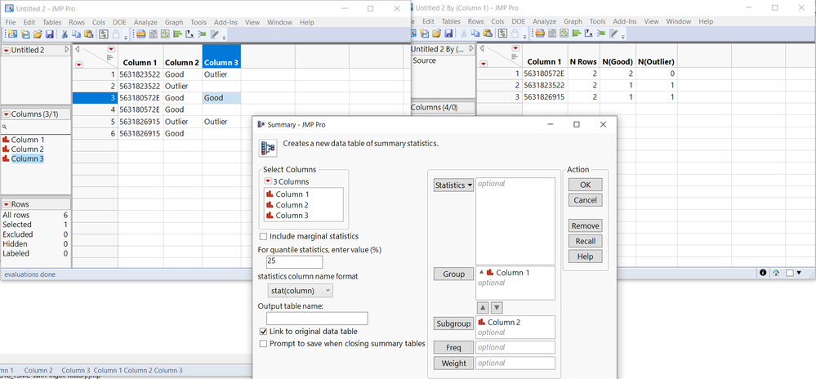
Task: Click Save icon in Untitled 2 toolbar
Action: point(50,33)
